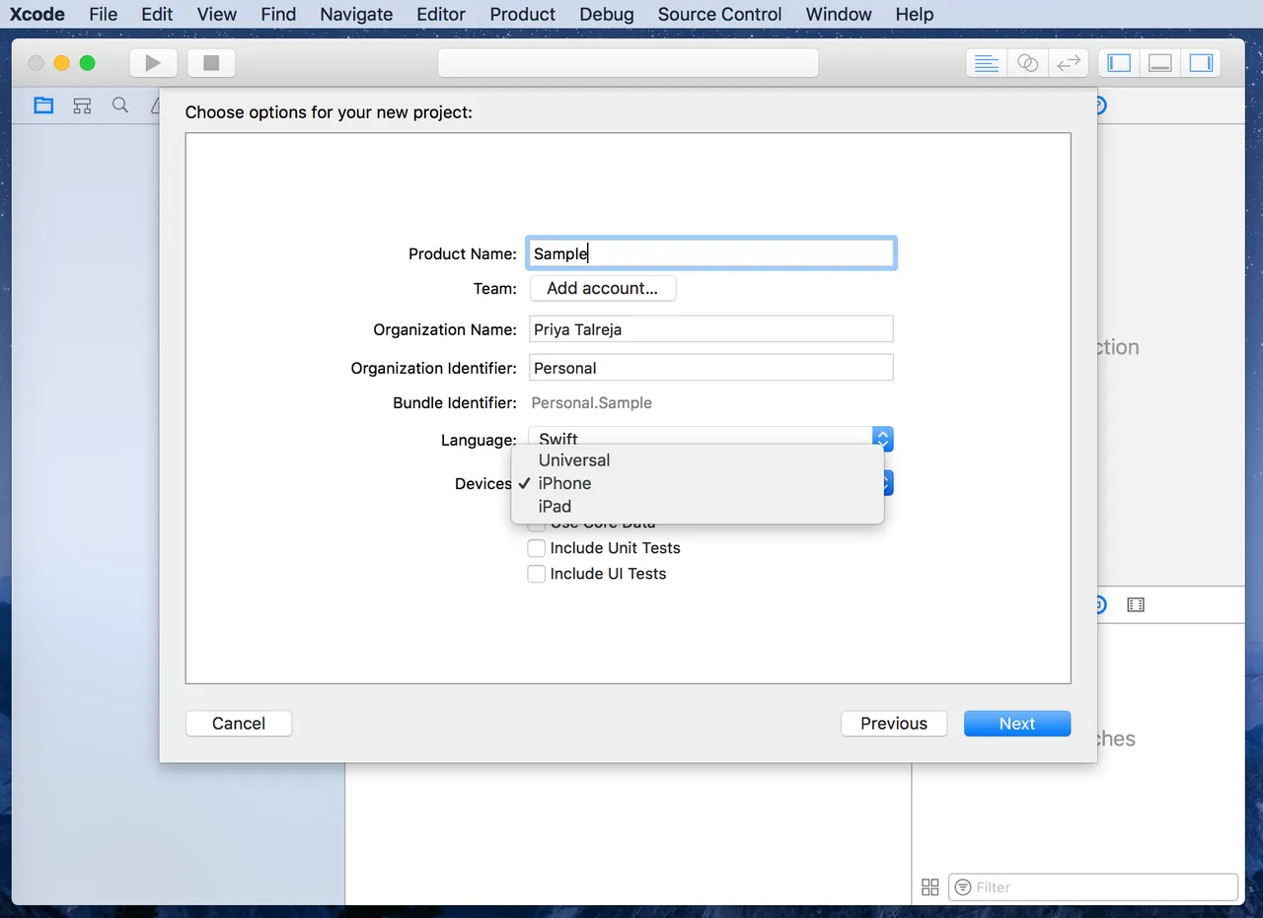Choose iPhone from the Devices list
Viewport: 1263px width, 918px height.
[697, 483]
